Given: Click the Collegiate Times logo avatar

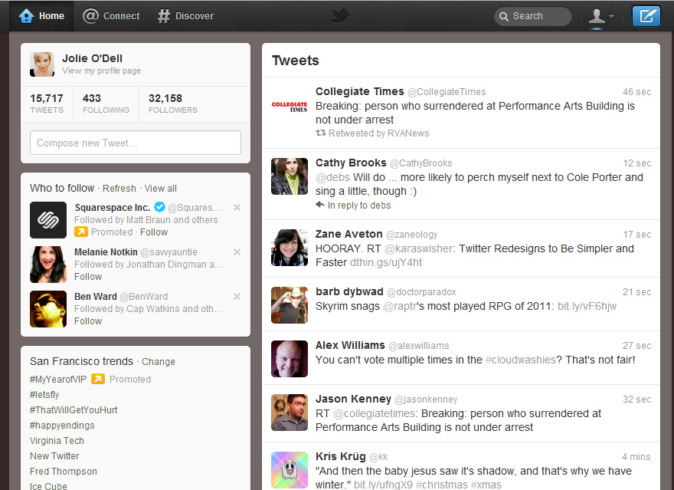Looking at the screenshot, I should (x=290, y=107).
